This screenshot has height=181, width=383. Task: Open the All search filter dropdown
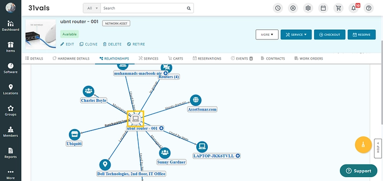pyautogui.click(x=92, y=8)
